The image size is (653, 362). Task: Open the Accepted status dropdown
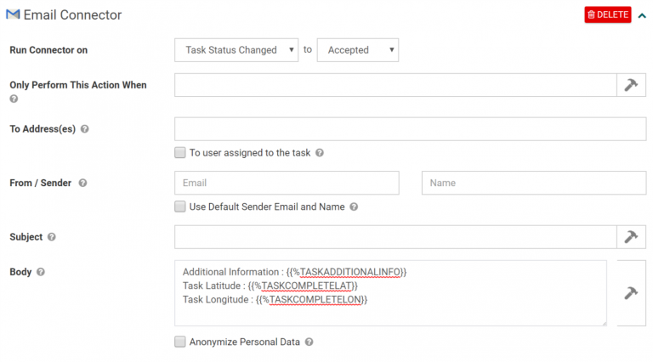(x=358, y=50)
